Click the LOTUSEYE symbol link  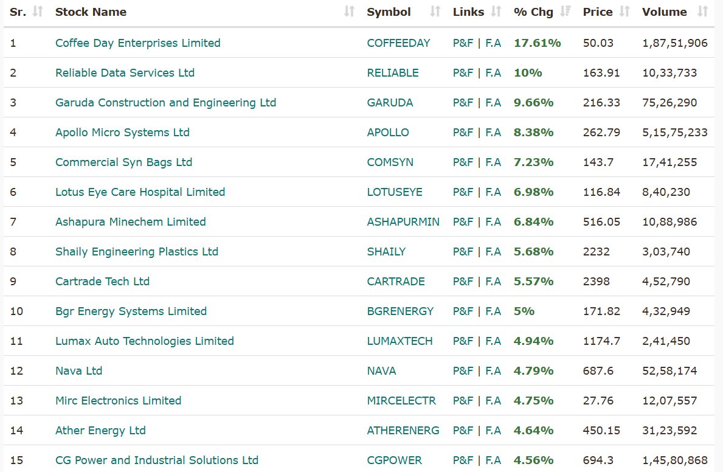tap(395, 192)
